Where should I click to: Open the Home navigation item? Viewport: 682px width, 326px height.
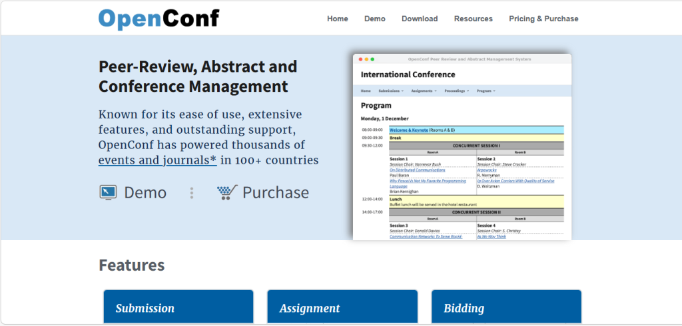pos(338,19)
